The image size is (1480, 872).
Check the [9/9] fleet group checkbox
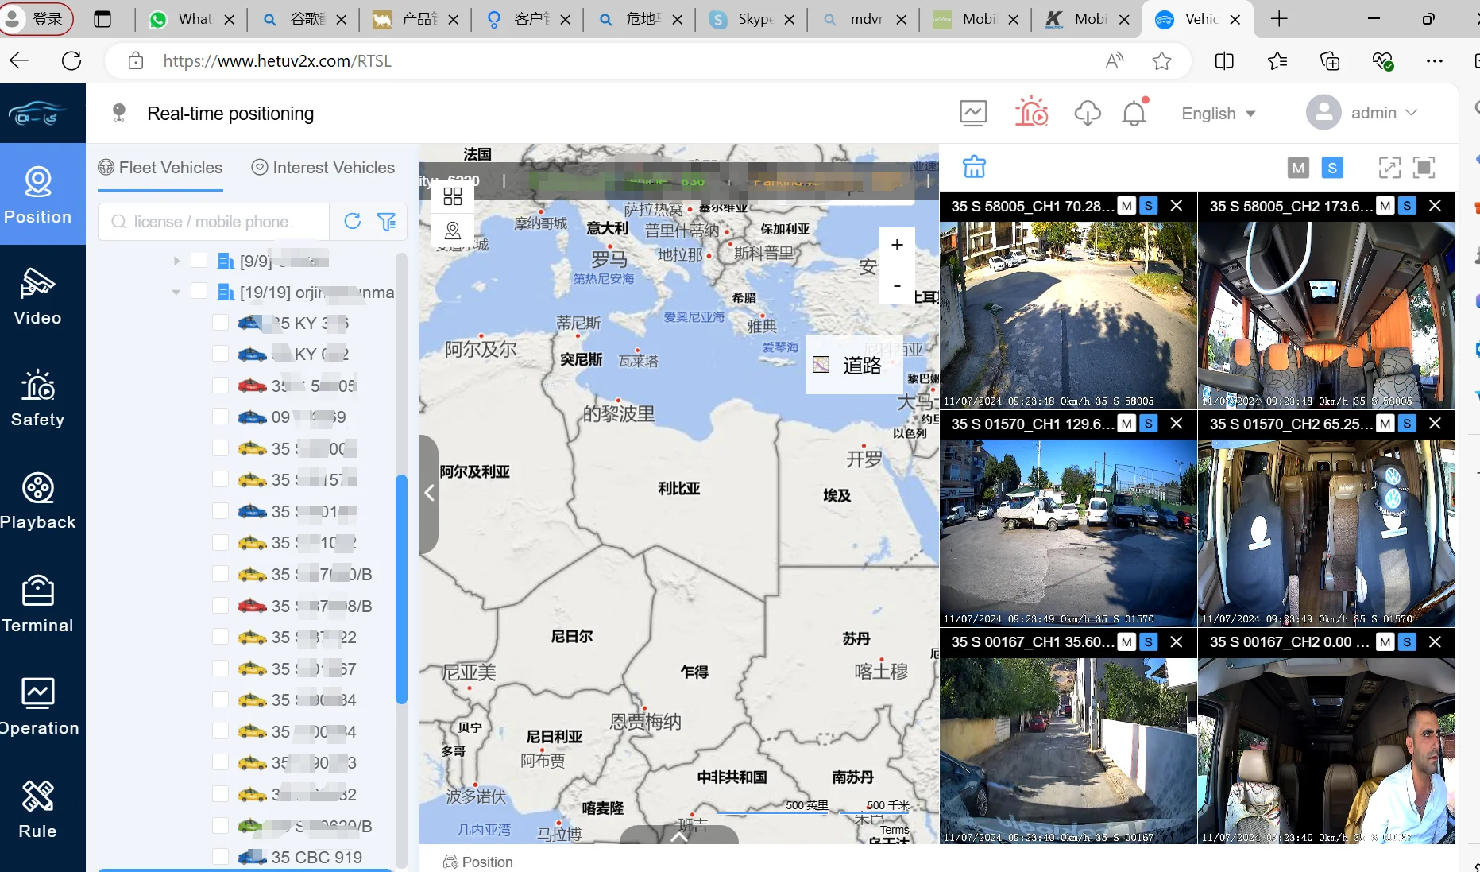click(x=199, y=261)
